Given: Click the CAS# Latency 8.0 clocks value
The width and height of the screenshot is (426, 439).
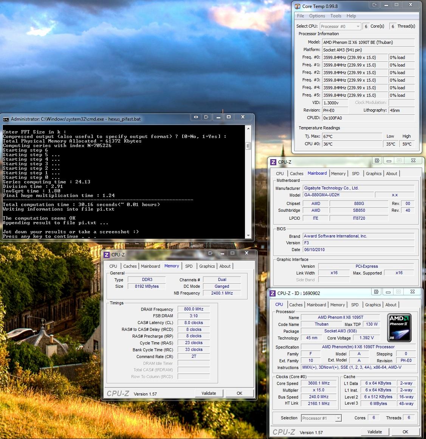Looking at the screenshot, I should pos(194,323).
